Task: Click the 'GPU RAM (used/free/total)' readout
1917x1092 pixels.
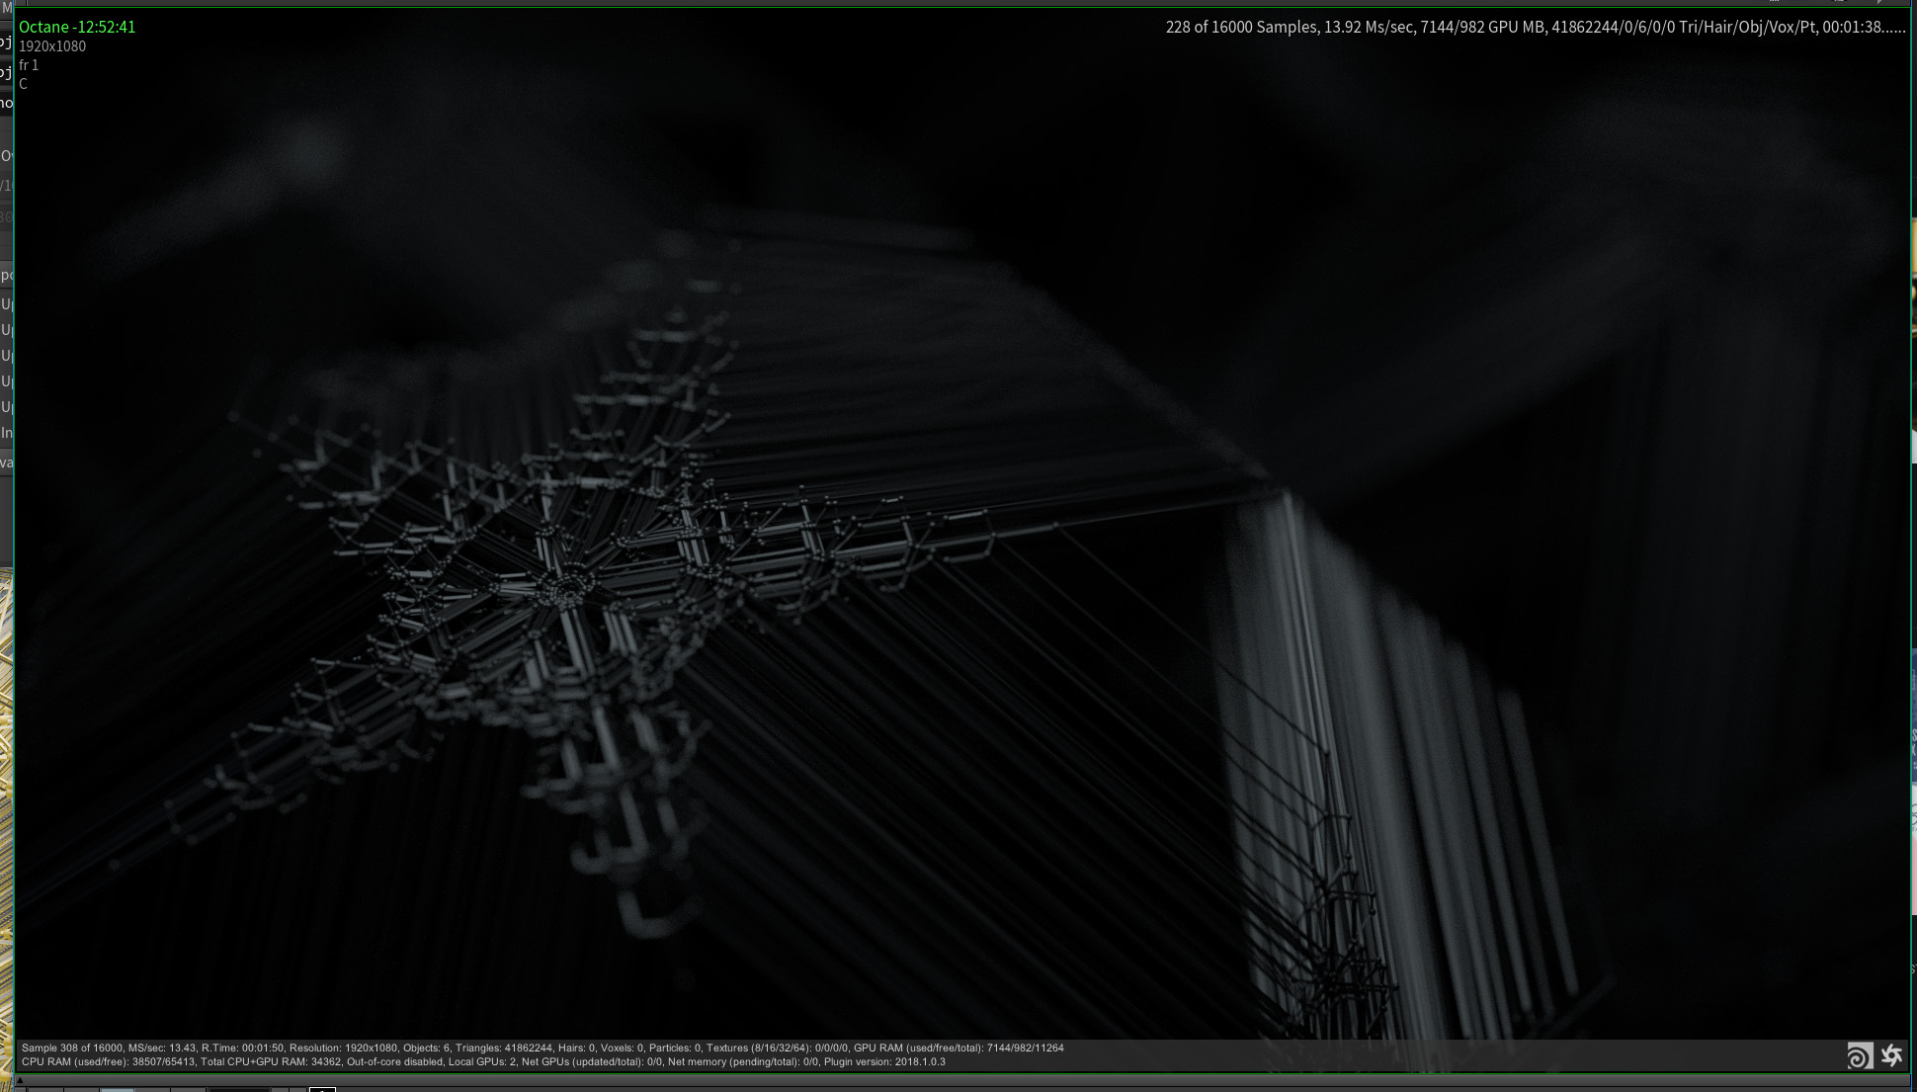Action: 958,1049
